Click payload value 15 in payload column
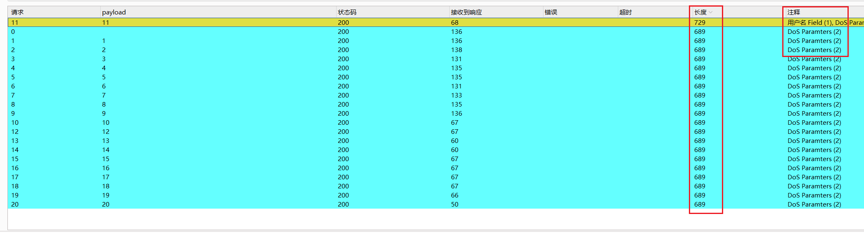864x233 pixels. 106,159
